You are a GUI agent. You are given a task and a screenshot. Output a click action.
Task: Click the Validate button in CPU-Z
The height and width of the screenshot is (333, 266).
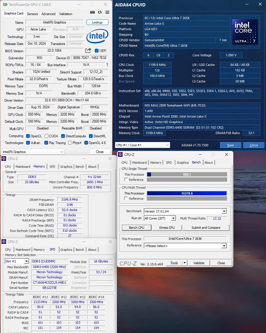[x=199, y=263]
